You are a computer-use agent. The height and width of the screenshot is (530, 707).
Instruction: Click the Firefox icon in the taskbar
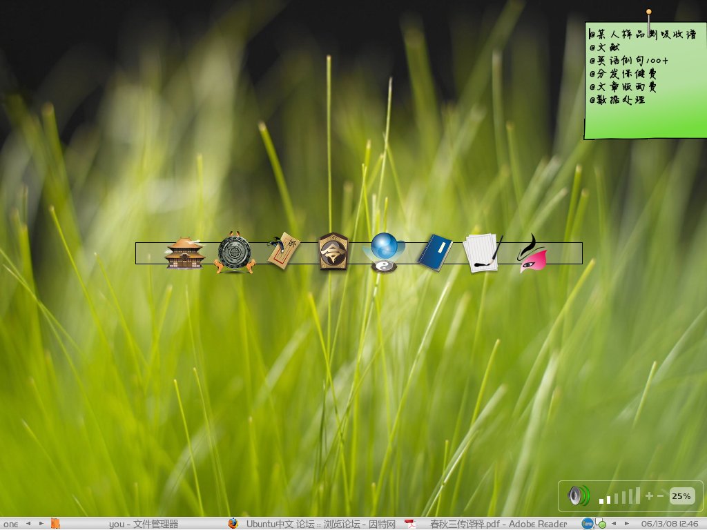pyautogui.click(x=233, y=523)
